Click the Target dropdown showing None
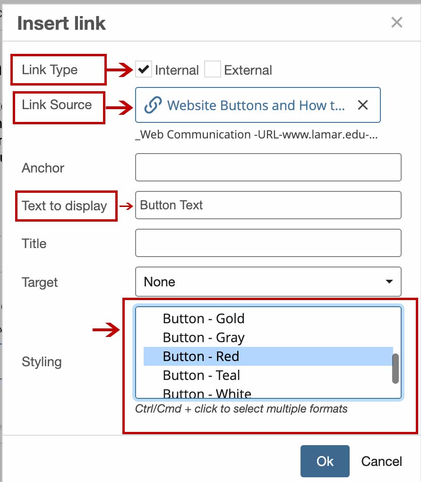This screenshot has height=482, width=421. (268, 282)
